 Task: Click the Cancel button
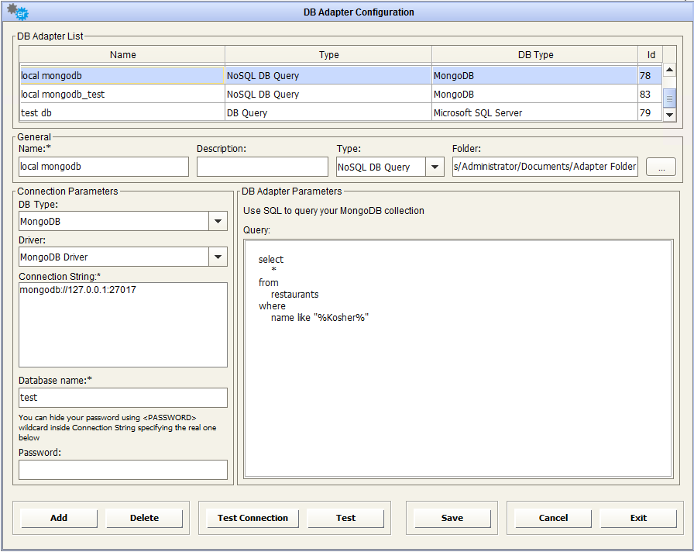tap(553, 518)
